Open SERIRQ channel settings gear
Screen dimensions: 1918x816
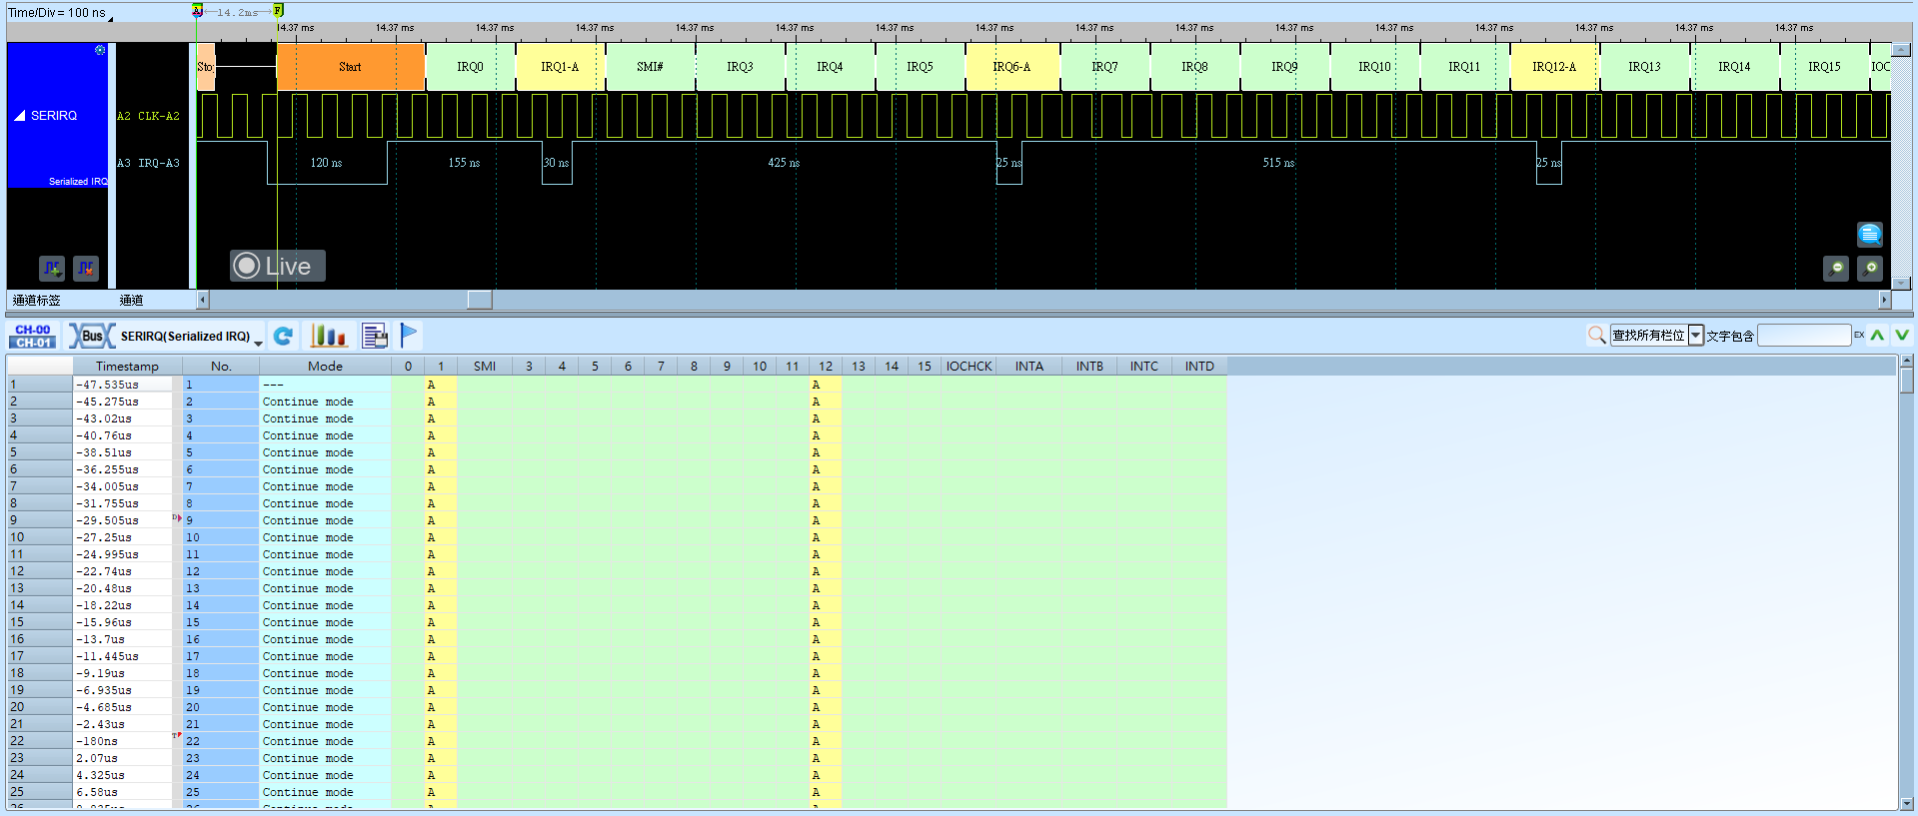(100, 50)
